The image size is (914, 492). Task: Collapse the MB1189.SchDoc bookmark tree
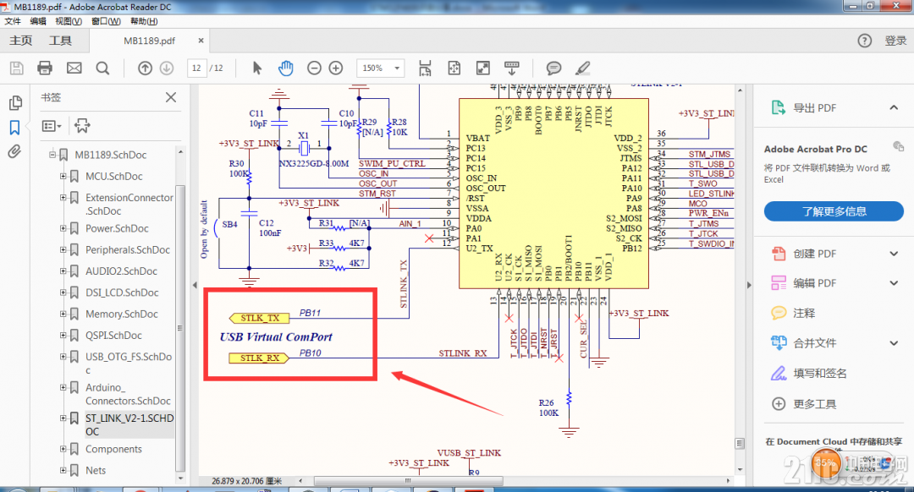[52, 155]
